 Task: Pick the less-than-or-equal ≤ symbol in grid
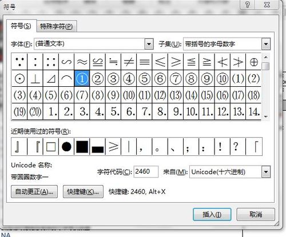coord(160,62)
